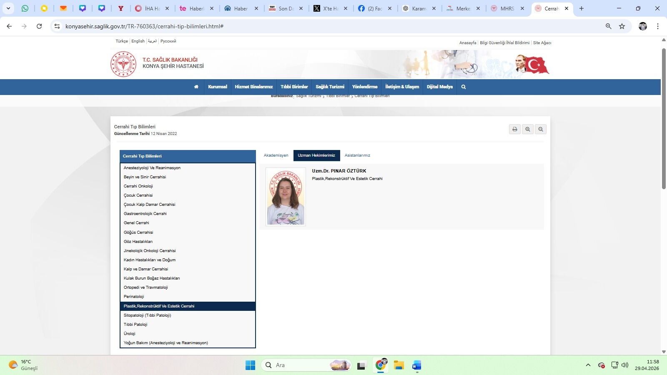Open Windows Start menu

250,365
